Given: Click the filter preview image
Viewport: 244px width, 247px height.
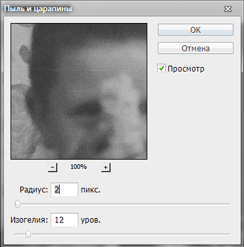Looking at the screenshot, I should pos(79,91).
